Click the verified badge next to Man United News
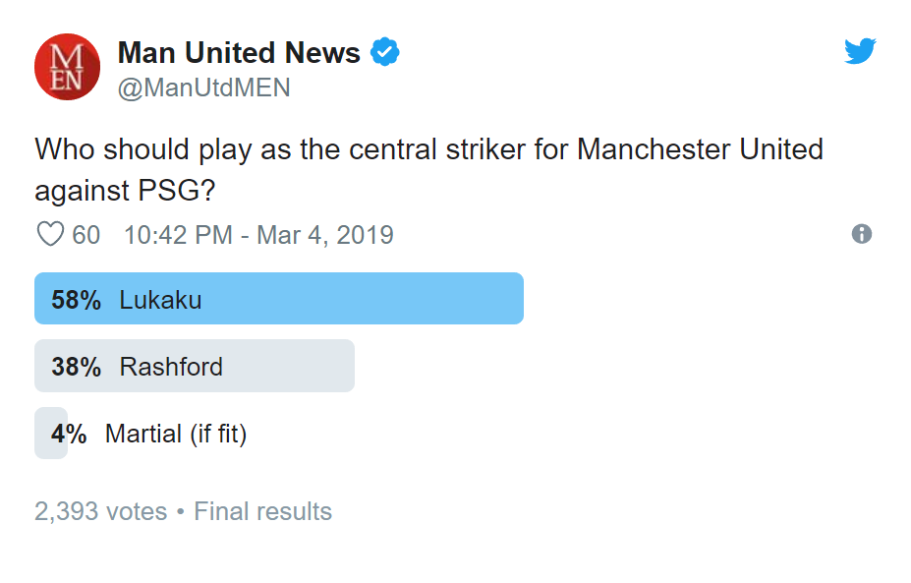911x583 pixels. pyautogui.click(x=385, y=52)
